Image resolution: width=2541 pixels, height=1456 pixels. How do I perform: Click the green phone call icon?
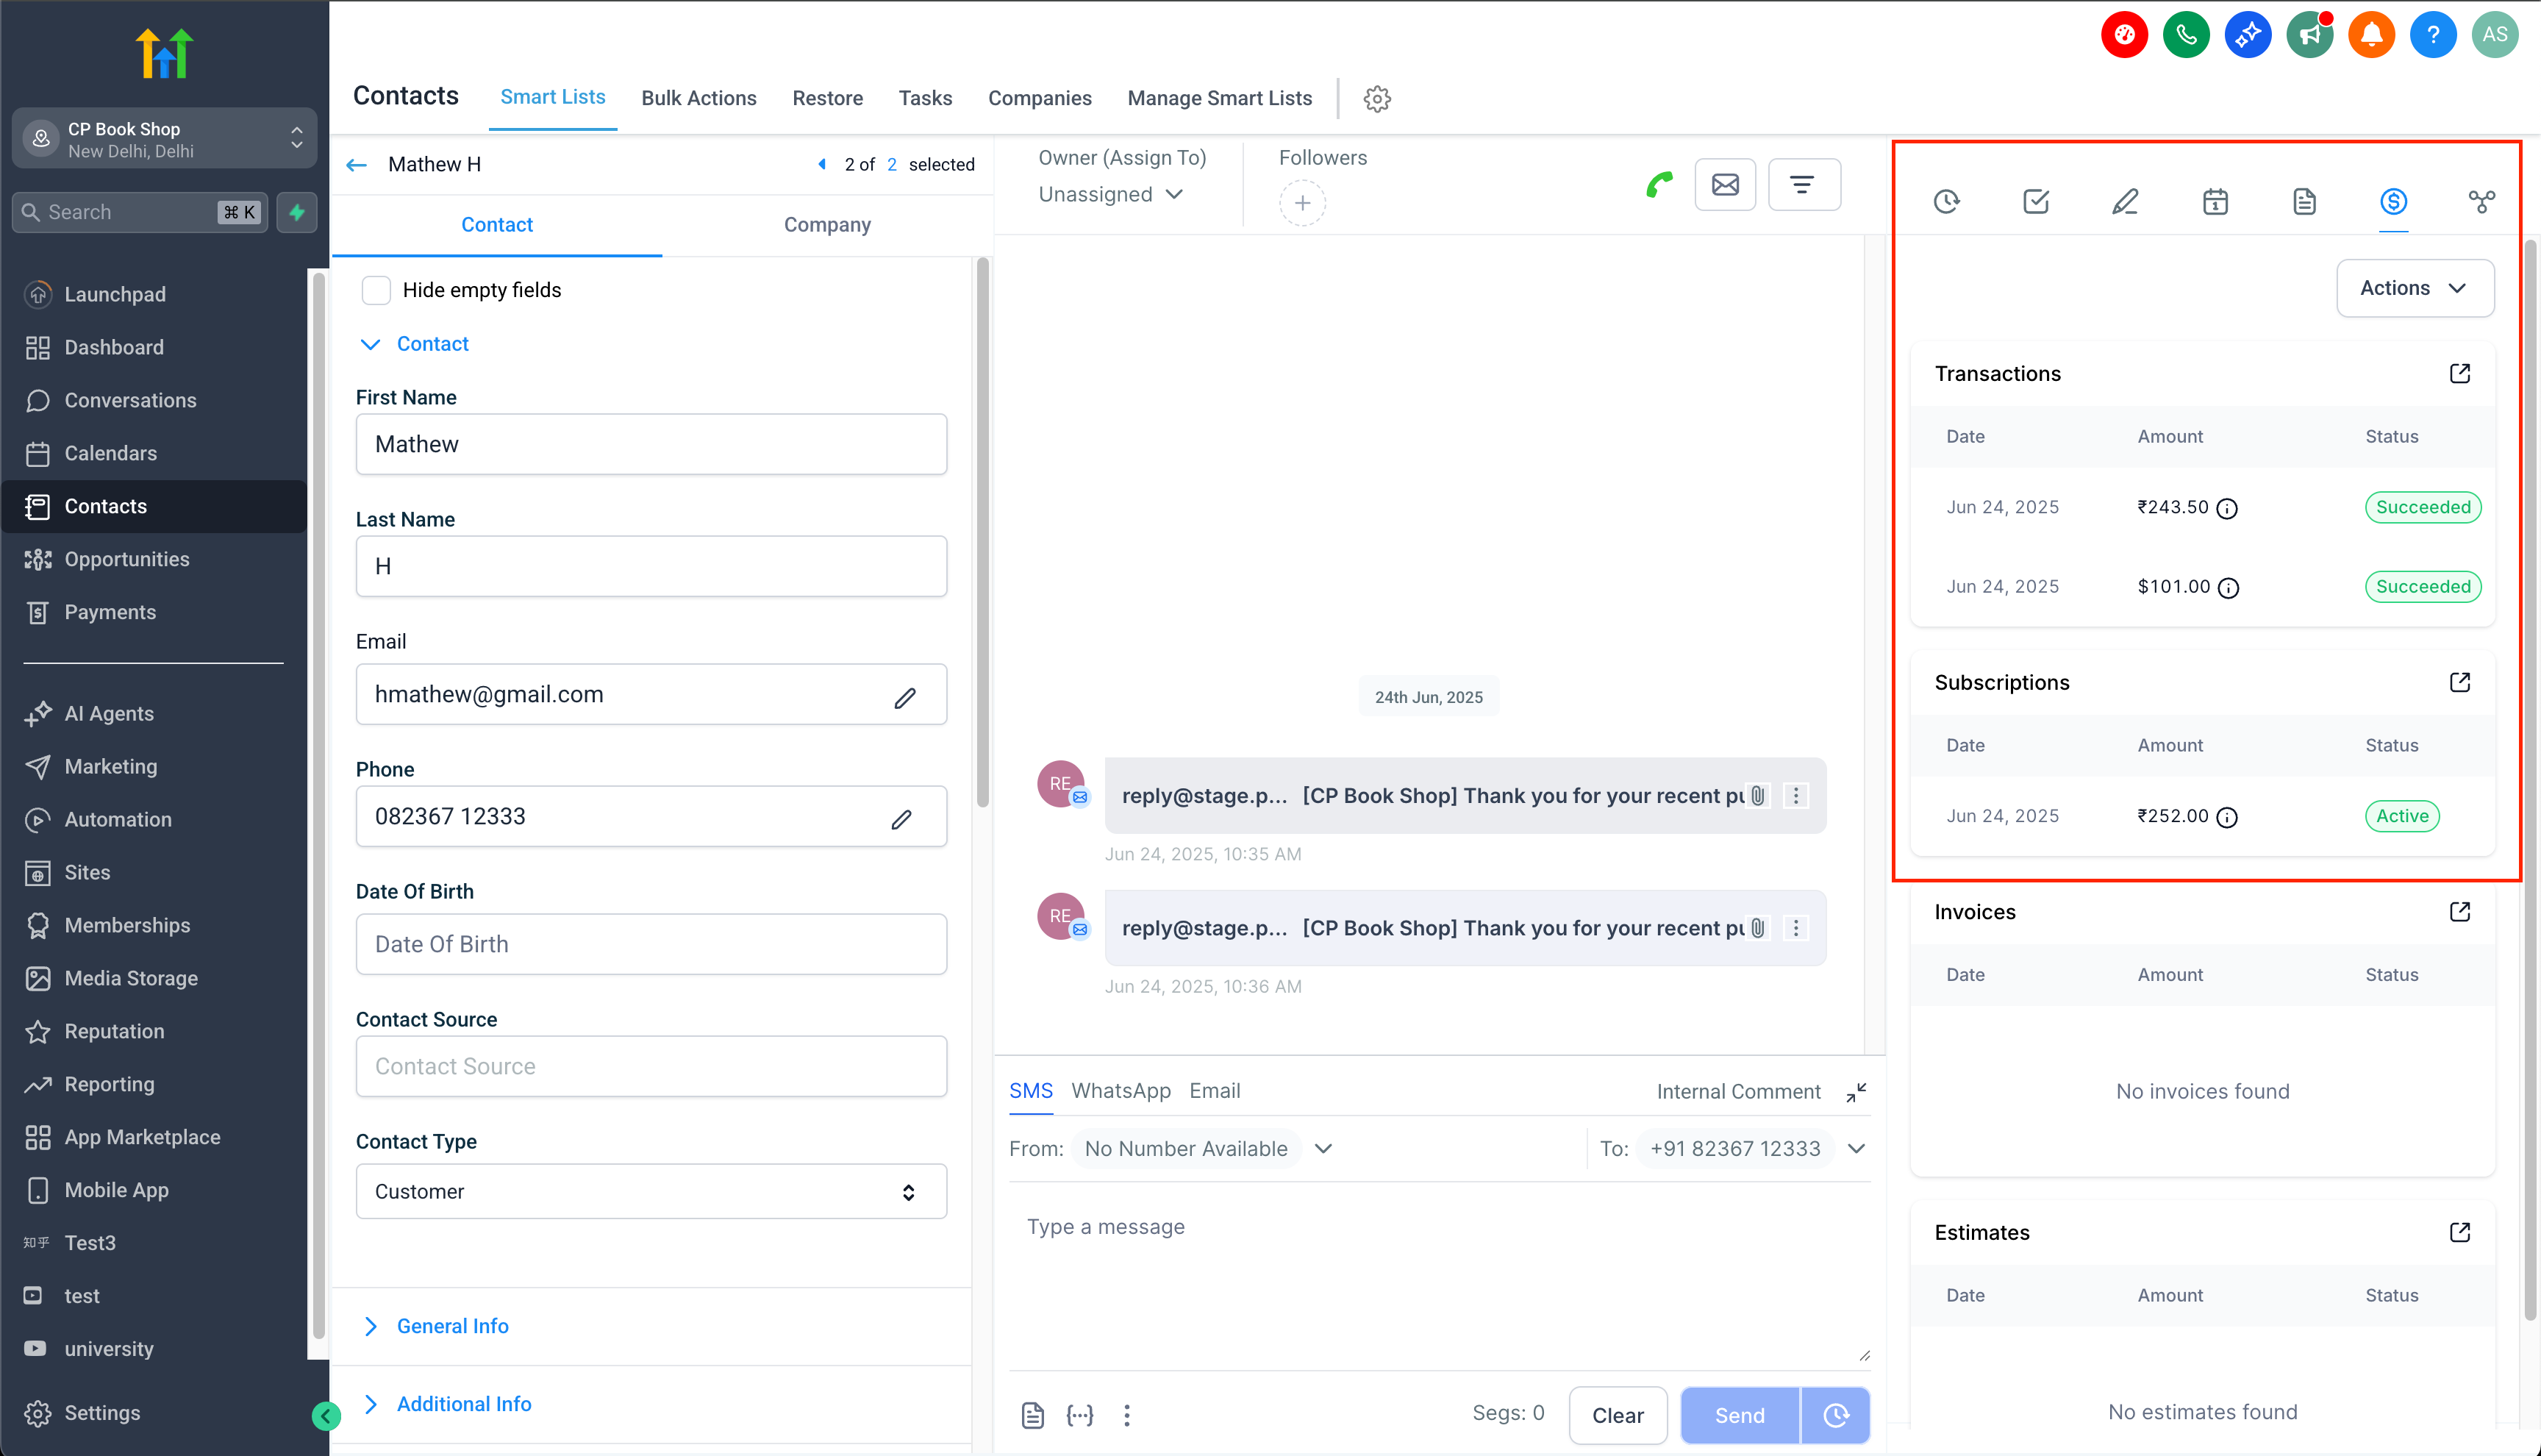[x=1659, y=185]
